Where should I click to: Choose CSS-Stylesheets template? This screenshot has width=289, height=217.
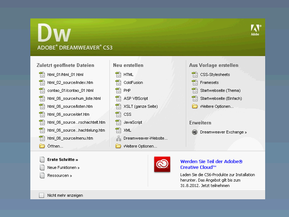[215, 75]
